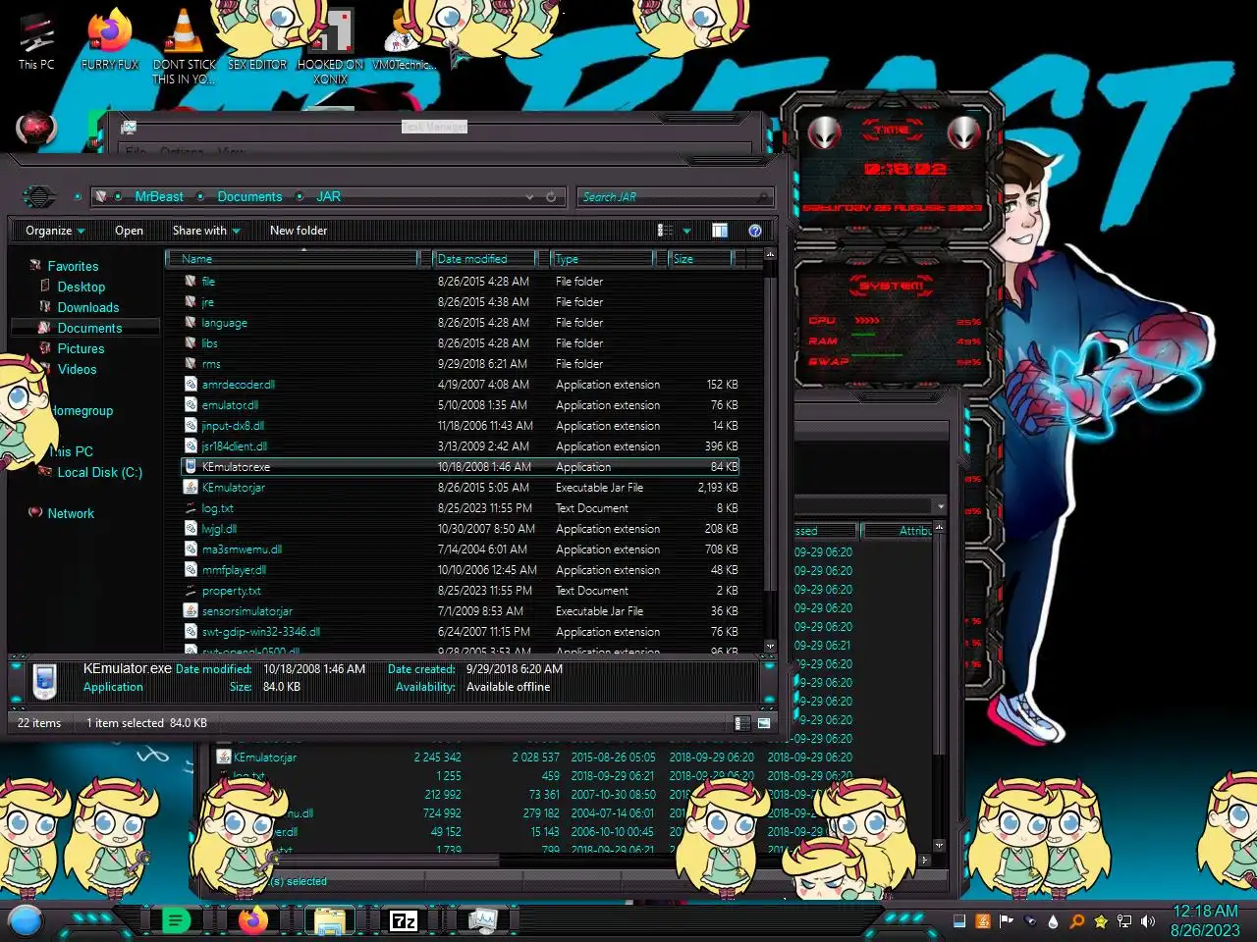Select the JAR breadcrumb segment
1257x942 pixels.
(328, 196)
